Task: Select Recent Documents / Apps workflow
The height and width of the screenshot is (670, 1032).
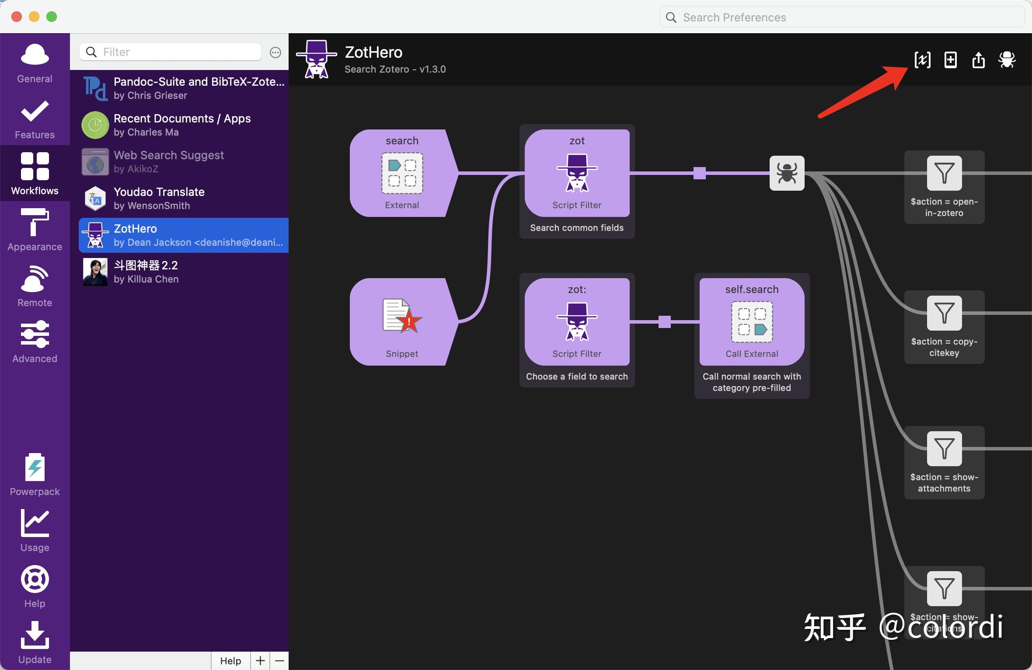Action: pos(184,125)
